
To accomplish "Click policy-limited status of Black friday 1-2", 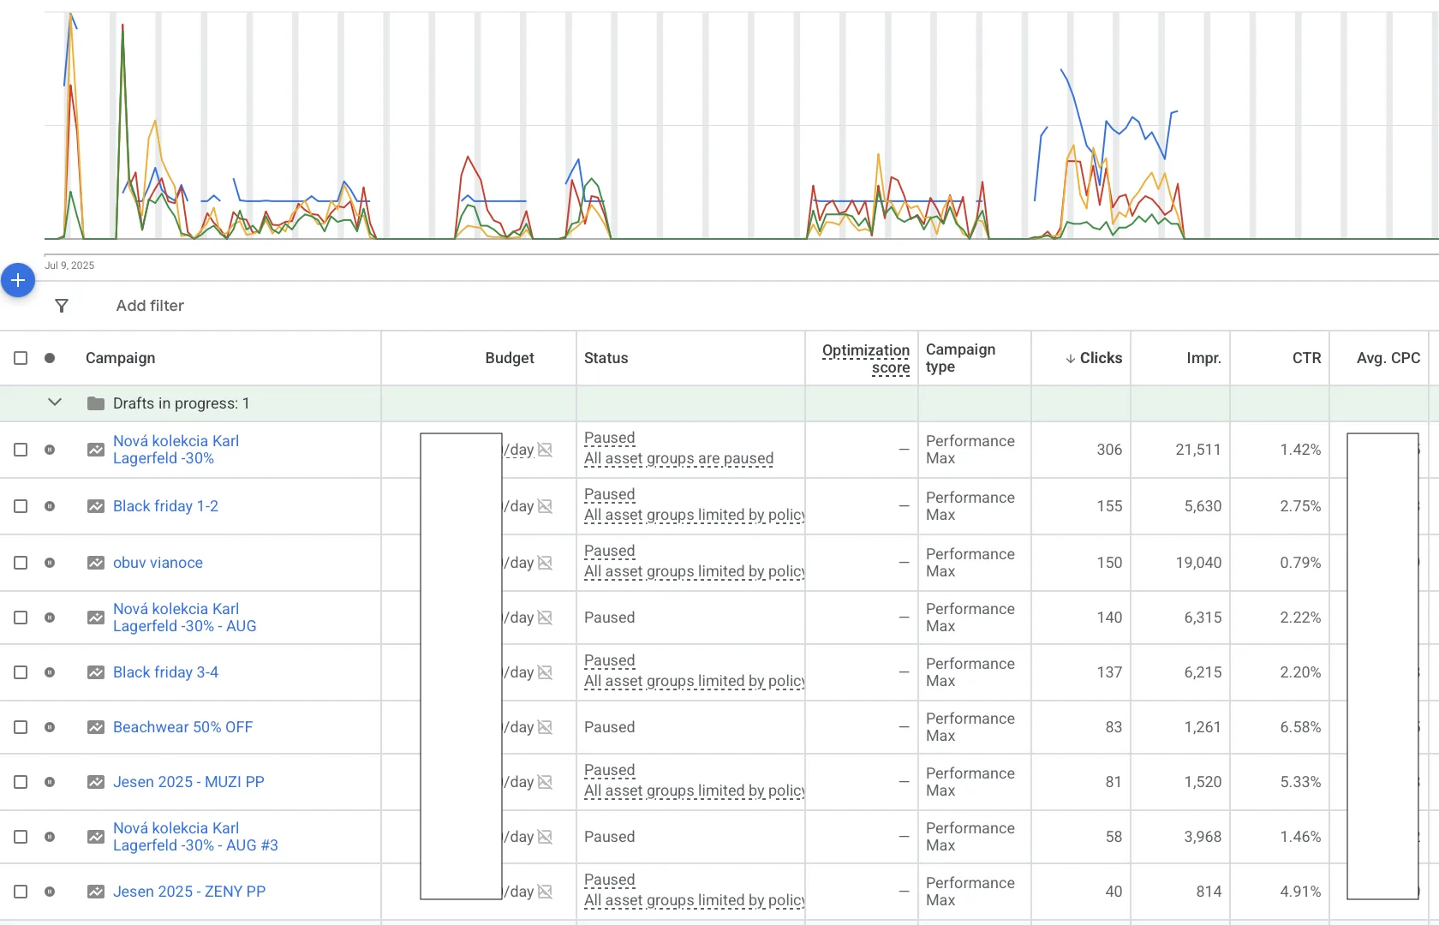I will pyautogui.click(x=695, y=516).
